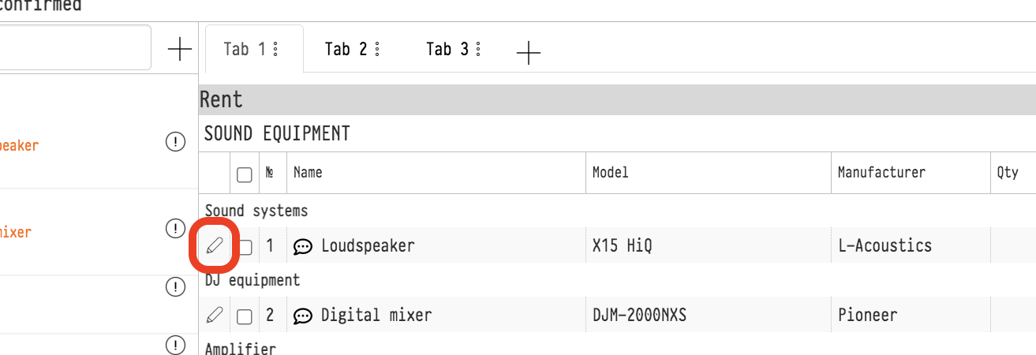1036x355 pixels.
Task: Click warning icon next to speaker item
Action: 174,143
